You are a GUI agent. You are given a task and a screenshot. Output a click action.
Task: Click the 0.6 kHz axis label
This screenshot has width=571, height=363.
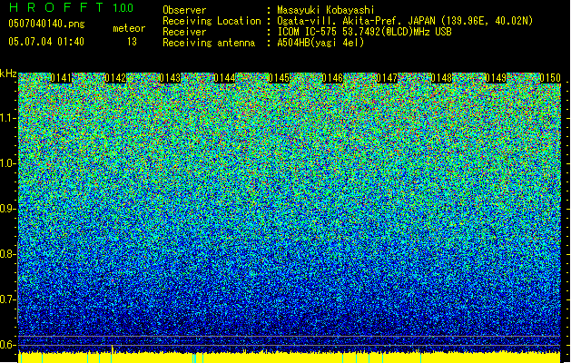click(6, 345)
